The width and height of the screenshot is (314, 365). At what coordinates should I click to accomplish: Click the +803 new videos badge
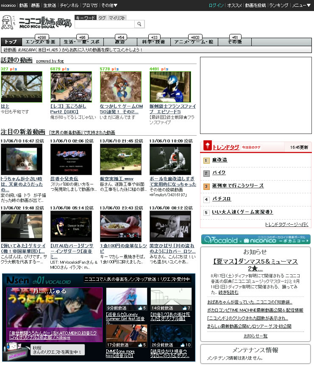pos(195,37)
